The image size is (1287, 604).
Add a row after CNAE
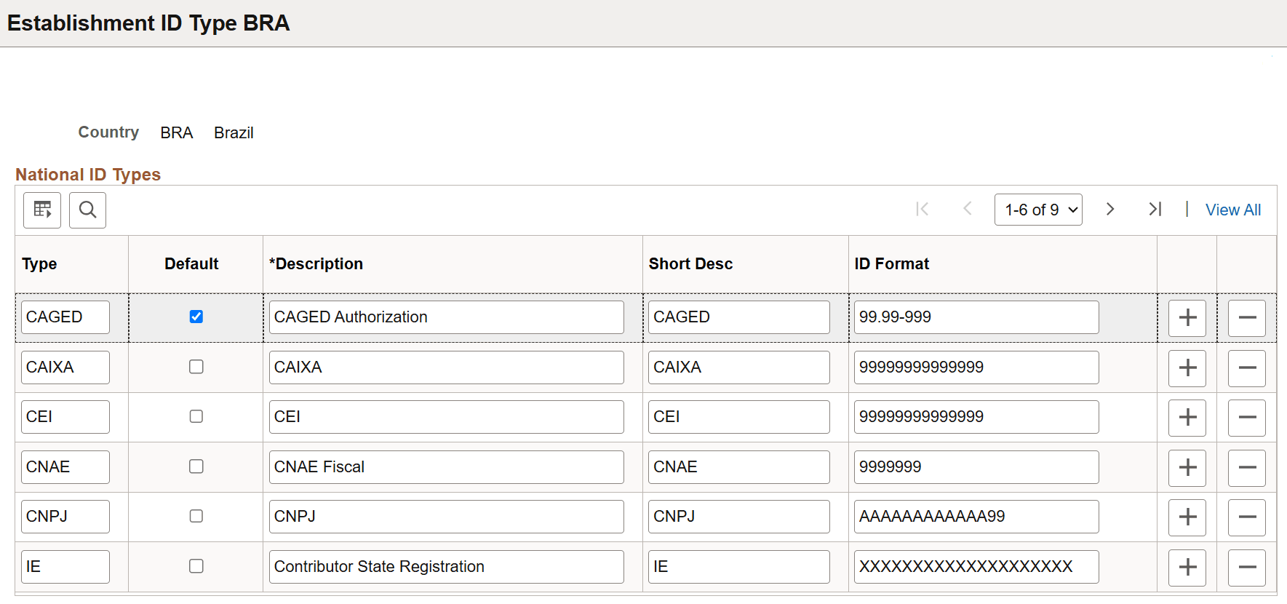tap(1187, 467)
